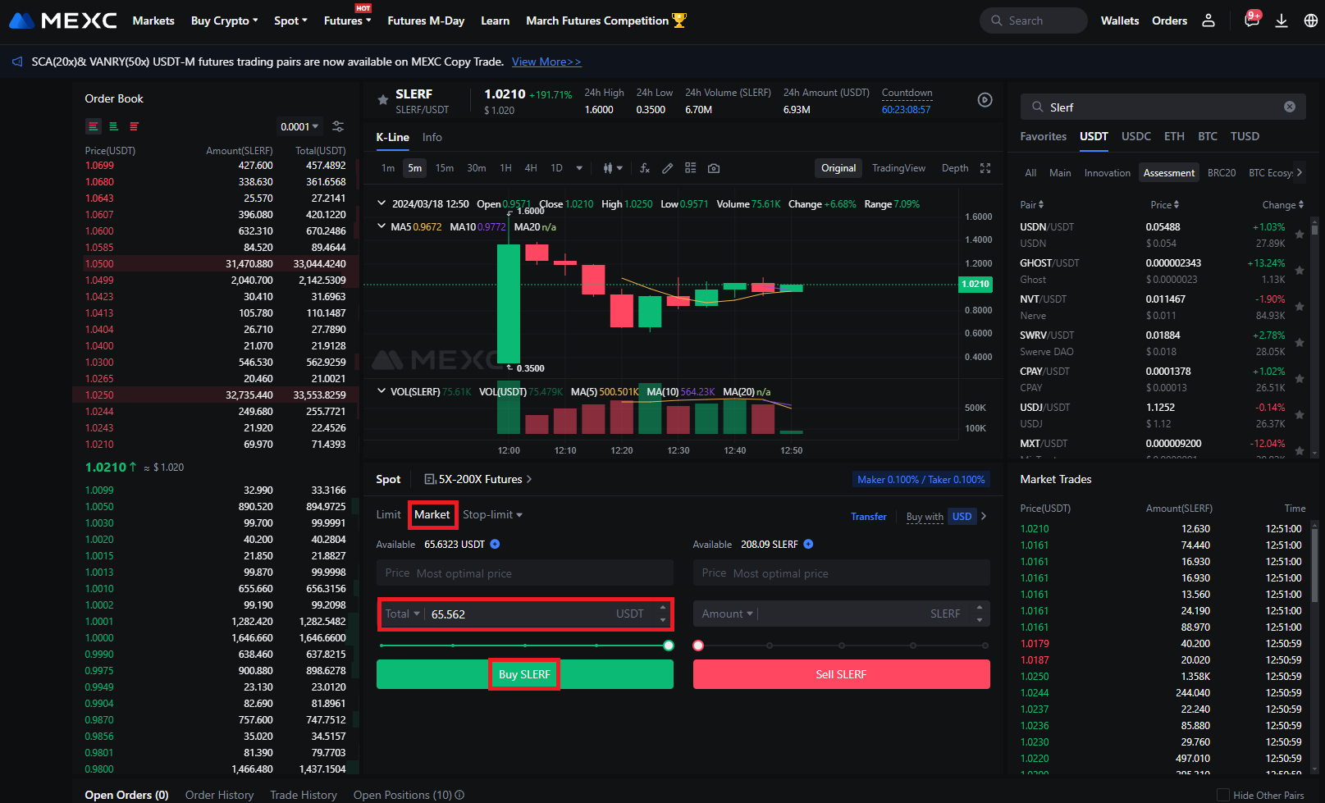Clear the Slerf search field

coord(1290,107)
